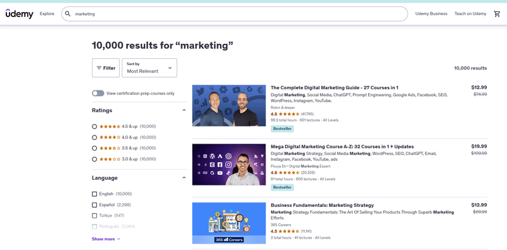Open the Sort by Most Relevant dropdown
Screen dimensions: 507x250
(150, 68)
